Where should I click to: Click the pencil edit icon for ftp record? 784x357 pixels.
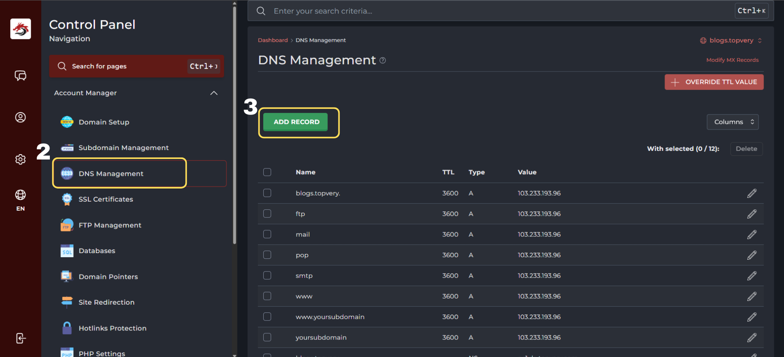click(752, 214)
